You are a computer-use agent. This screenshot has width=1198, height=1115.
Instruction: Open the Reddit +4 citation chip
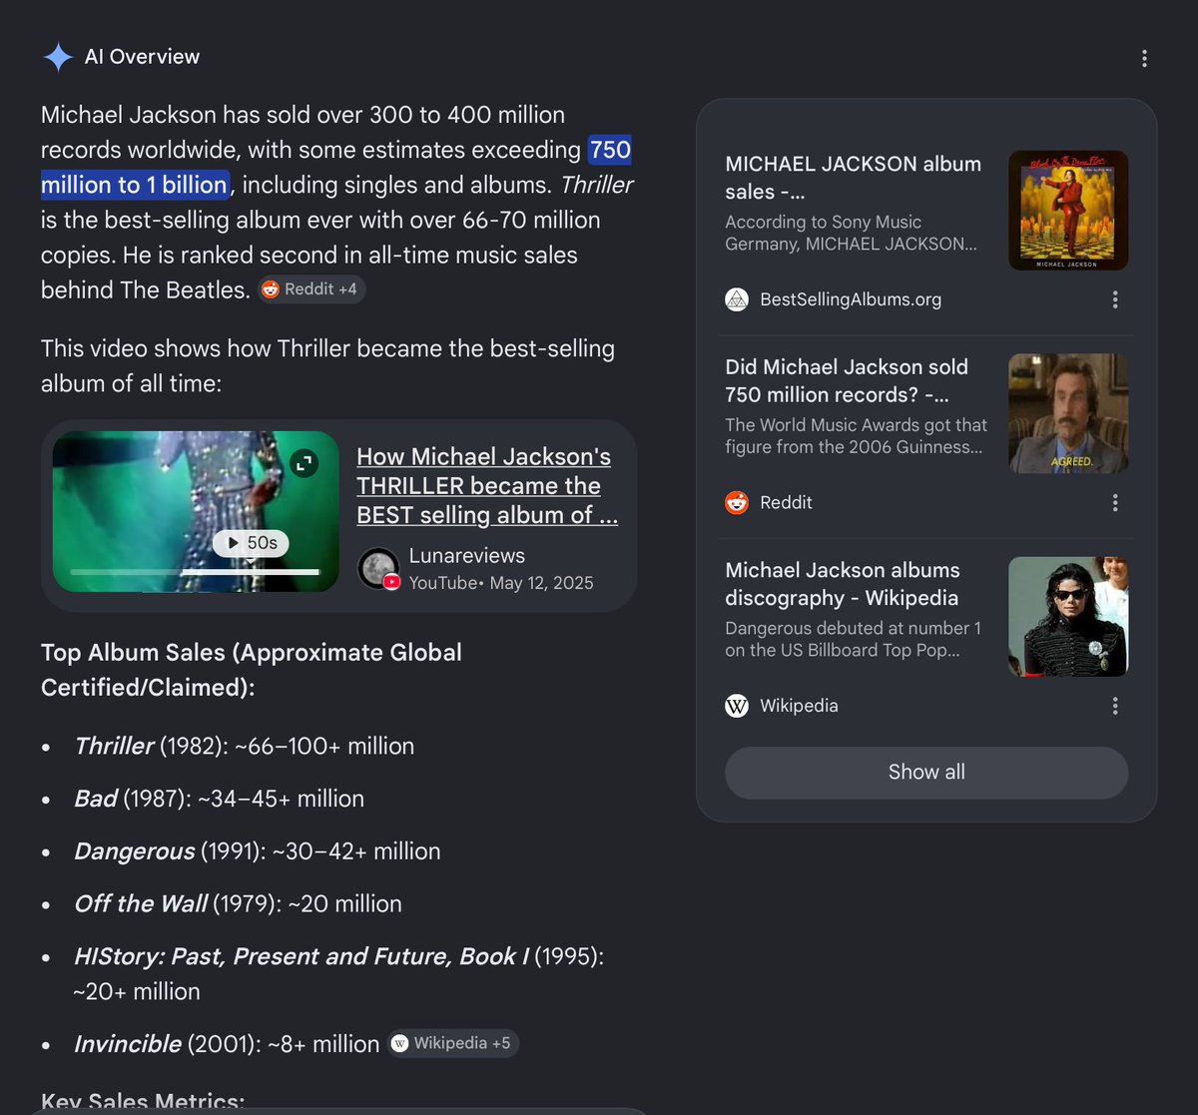pos(311,289)
